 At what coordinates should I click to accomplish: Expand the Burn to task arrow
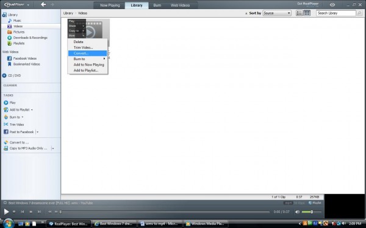(23, 117)
